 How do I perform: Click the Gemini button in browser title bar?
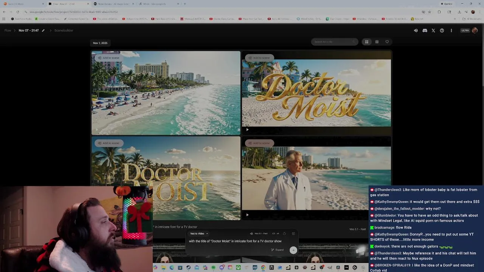447,4
